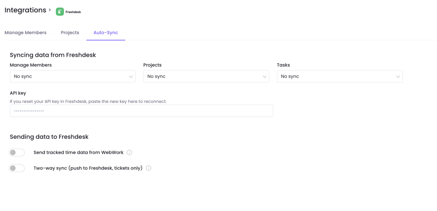Image resolution: width=437 pixels, height=211 pixels.
Task: Enable Send tracked time data toggle
Action: tap(17, 152)
